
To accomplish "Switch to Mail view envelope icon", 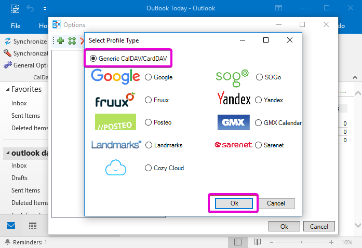I will coord(11,225).
